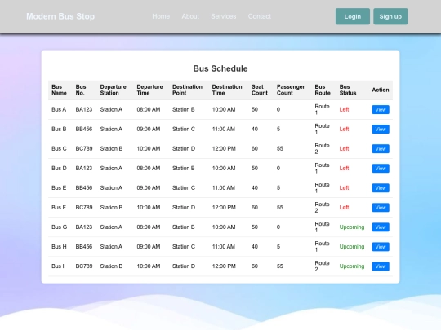Click the Sign up button
The height and width of the screenshot is (330, 441).
pyautogui.click(x=390, y=16)
